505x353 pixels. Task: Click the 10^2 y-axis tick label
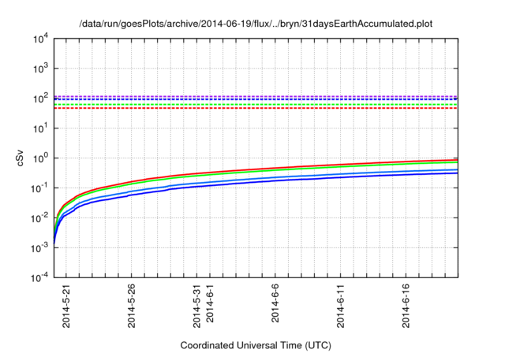coord(40,98)
